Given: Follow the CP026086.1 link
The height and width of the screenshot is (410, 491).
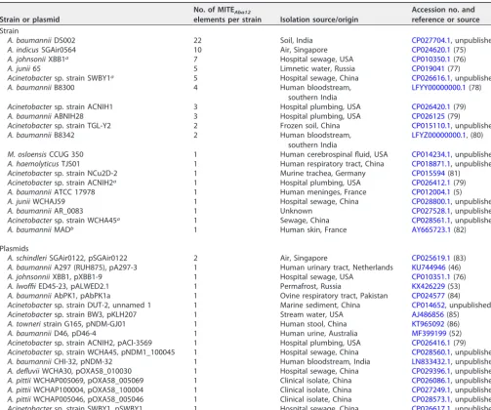Looking at the screenshot, I should [x=431, y=381].
